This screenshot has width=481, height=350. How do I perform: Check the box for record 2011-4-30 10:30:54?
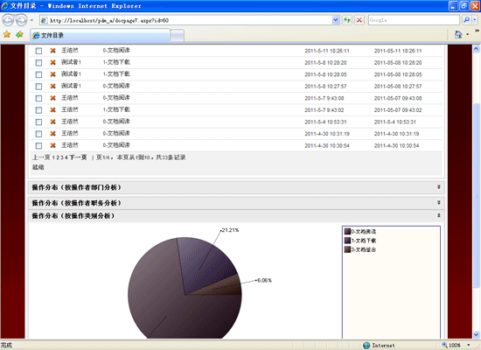[x=38, y=146]
